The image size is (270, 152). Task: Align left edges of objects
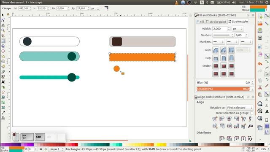point(222,119)
